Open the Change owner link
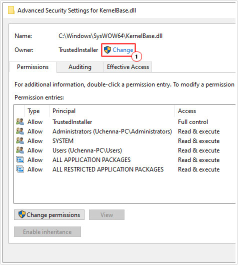Screen dimensions: 238x265 [x=123, y=50]
